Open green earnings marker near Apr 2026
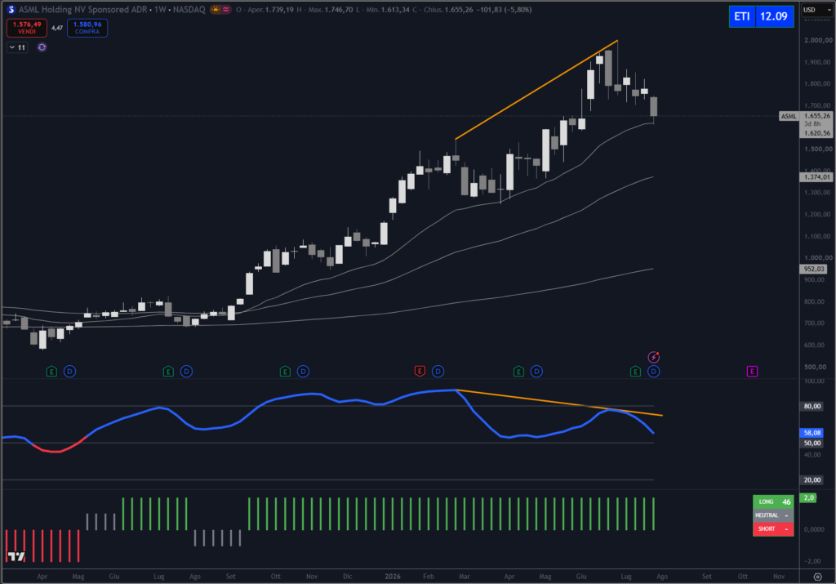 click(518, 371)
